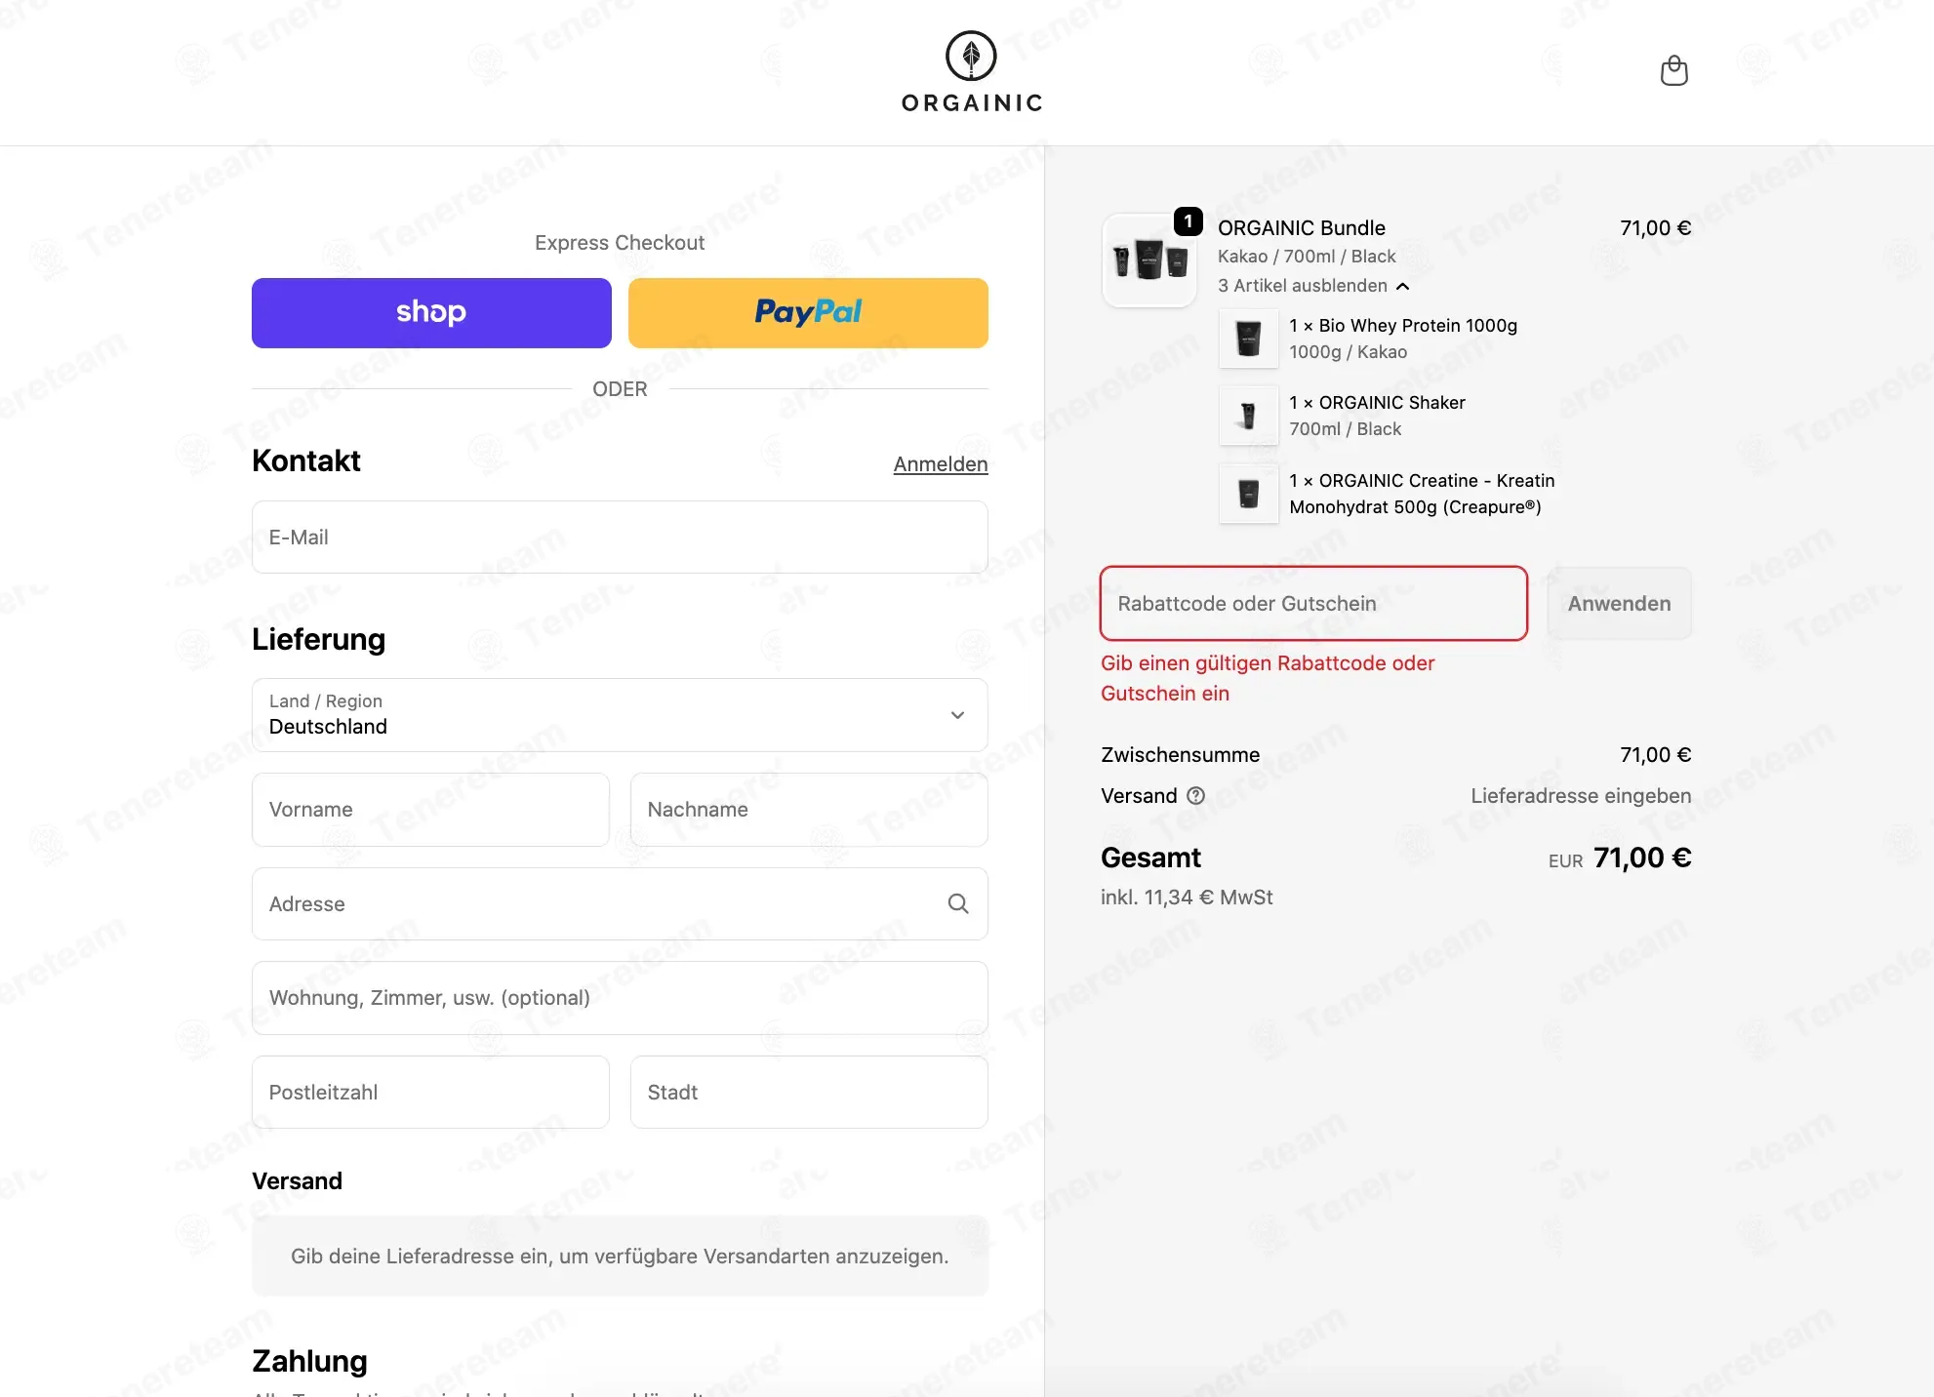Click the Express Checkout heading

coord(620,243)
